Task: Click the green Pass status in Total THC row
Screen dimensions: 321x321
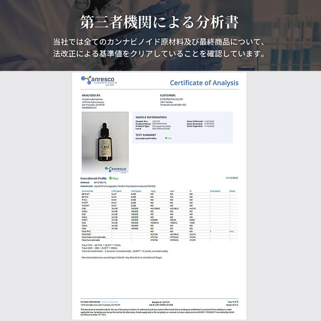Action: point(231,232)
